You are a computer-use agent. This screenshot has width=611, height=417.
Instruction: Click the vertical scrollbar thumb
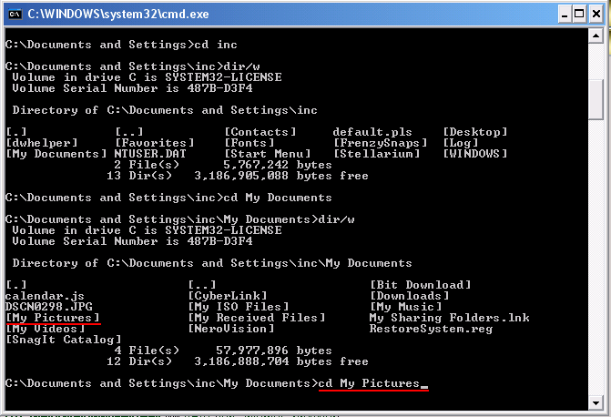pos(596,100)
